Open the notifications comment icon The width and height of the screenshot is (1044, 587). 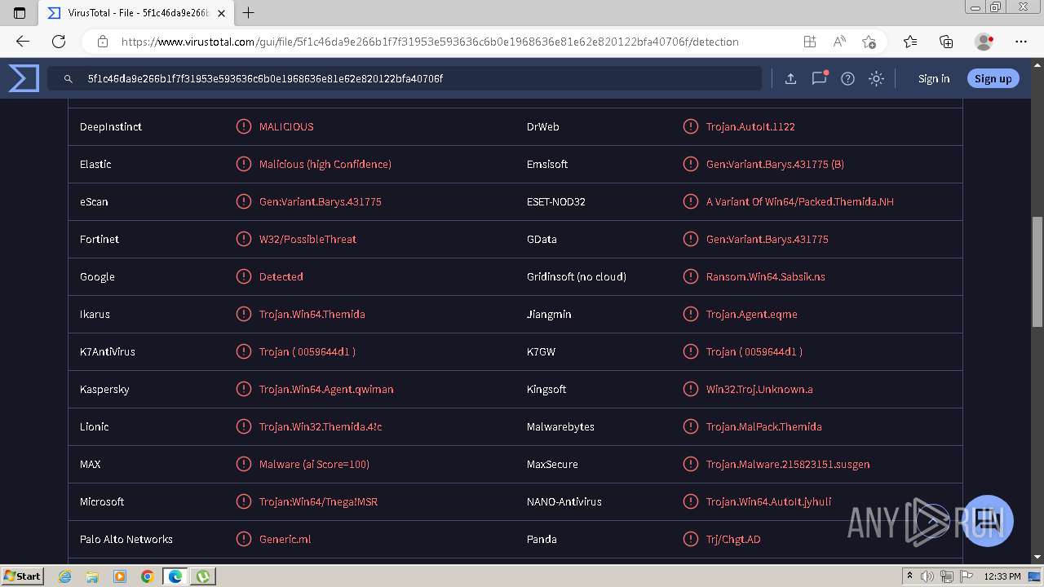click(819, 78)
